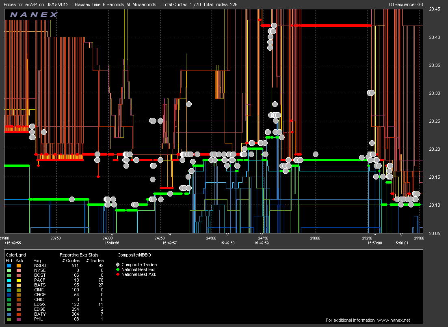Choose the CHIC ask color swatch
Image resolution: width=448 pixels, height=327 pixels.
(x=19, y=299)
